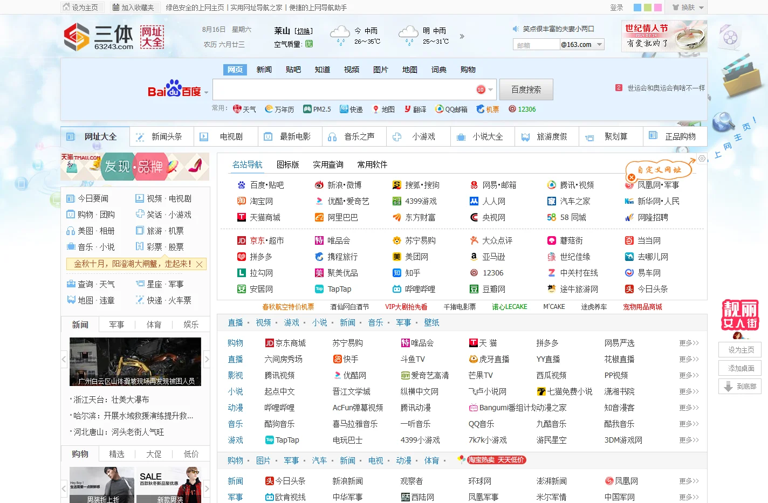
Task: Open the 翻译 translate shortcut
Action: coord(415,109)
